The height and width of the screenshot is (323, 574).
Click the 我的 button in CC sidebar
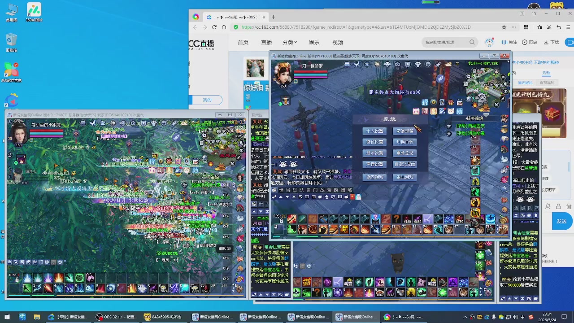point(207,100)
